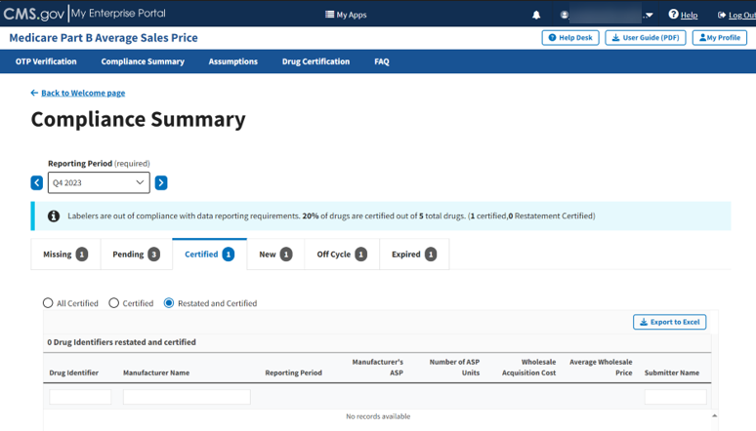Open Compliance Summary in navigation bar
Screen dimensions: 756x431
pyautogui.click(x=143, y=61)
